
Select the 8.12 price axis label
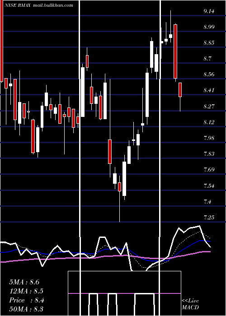point(209,122)
